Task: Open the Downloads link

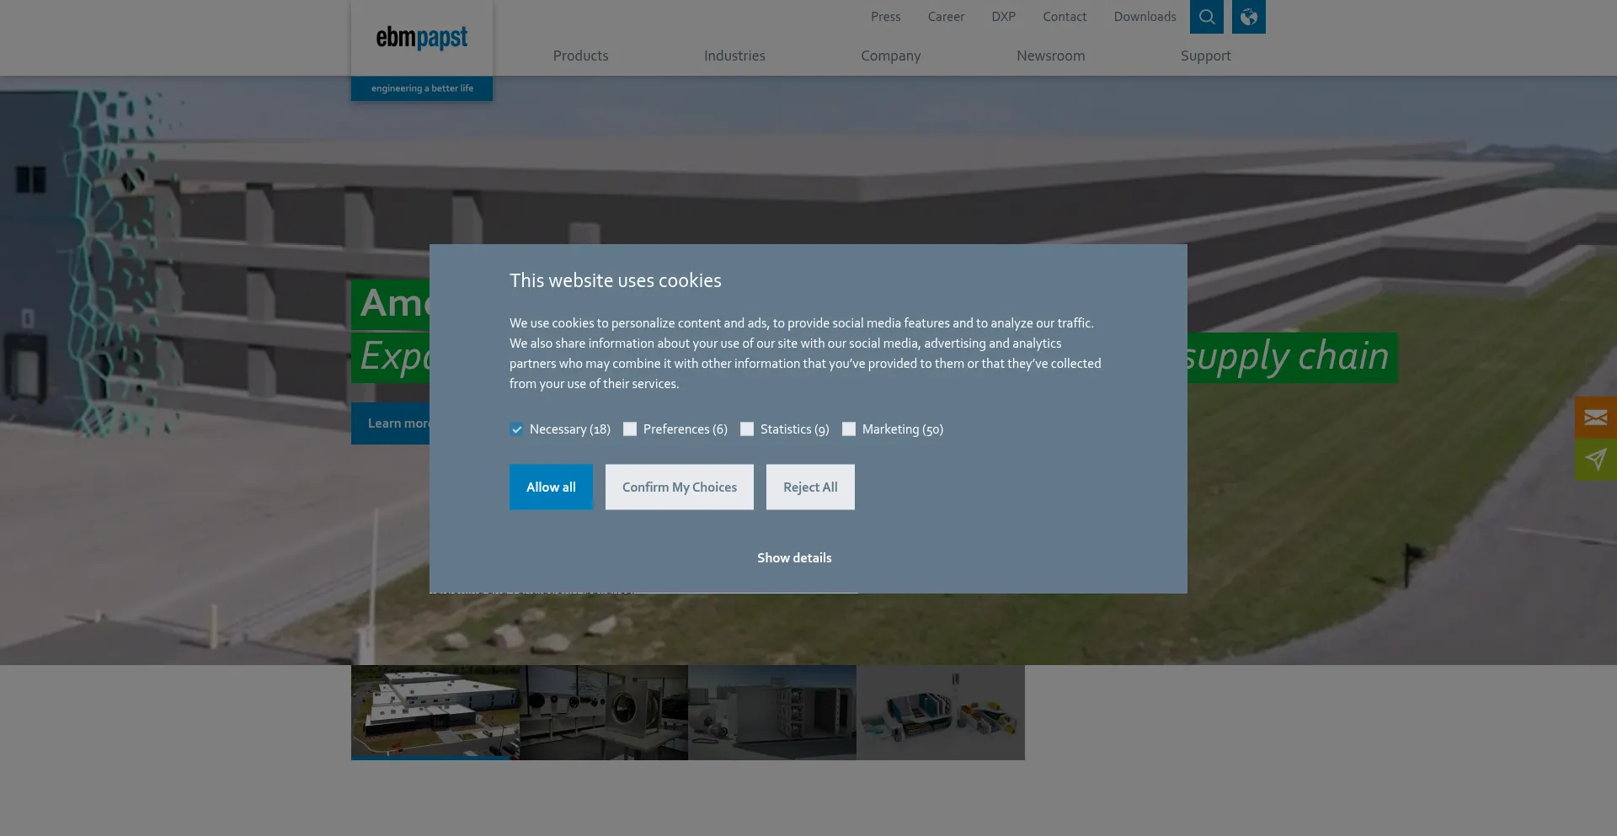Action: coord(1145,17)
